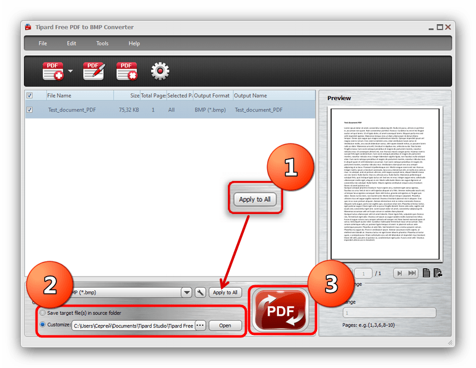Select the Customize radio button
The width and height of the screenshot is (476, 368).
click(42, 324)
